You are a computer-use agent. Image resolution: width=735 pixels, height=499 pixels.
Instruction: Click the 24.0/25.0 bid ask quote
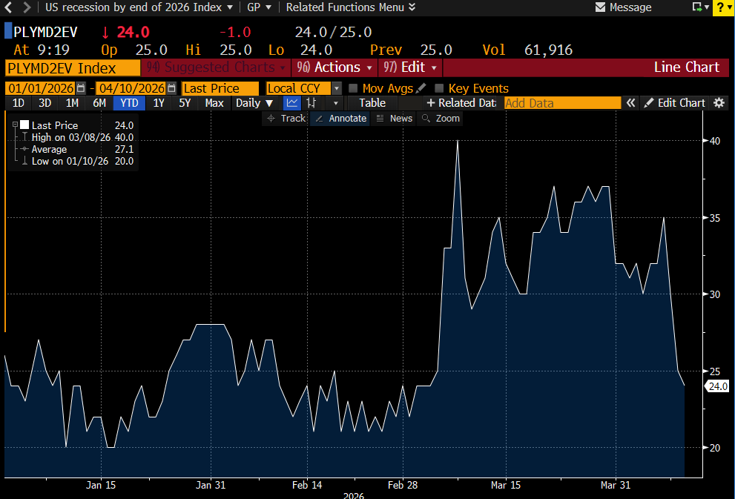pos(333,32)
